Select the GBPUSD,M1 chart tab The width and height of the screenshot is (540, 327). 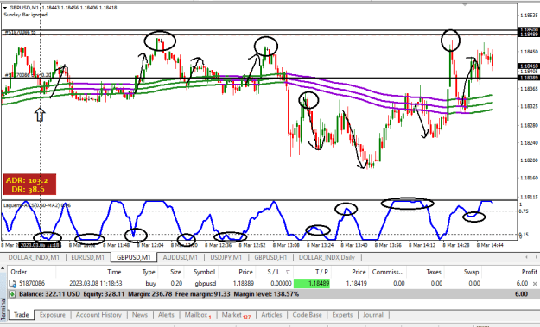[x=134, y=257]
